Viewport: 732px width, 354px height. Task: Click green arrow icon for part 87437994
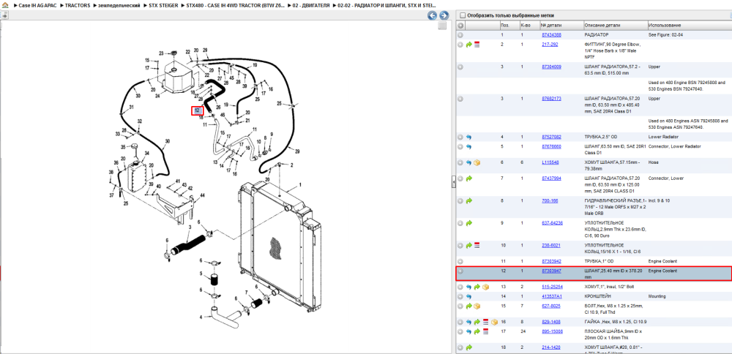pyautogui.click(x=469, y=178)
